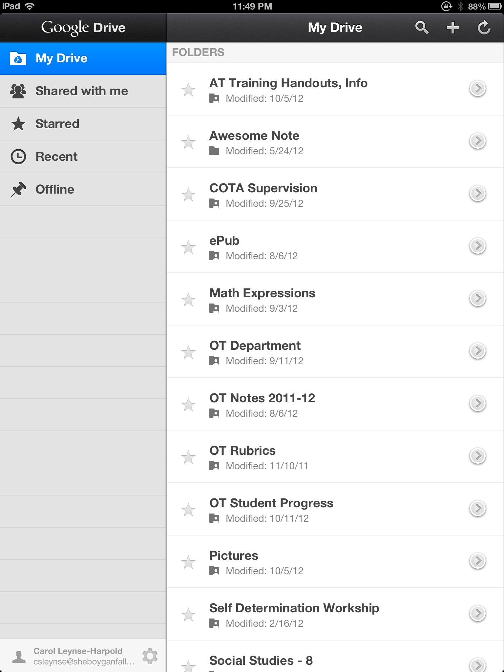Open chevron for Math Expressions folder
Image resolution: width=504 pixels, height=672 pixels.
click(478, 298)
